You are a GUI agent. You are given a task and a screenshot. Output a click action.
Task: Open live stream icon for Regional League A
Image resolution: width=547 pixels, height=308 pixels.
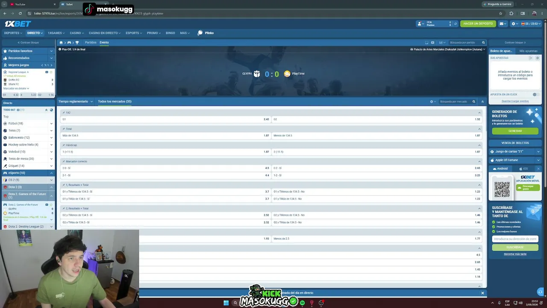tap(47, 72)
